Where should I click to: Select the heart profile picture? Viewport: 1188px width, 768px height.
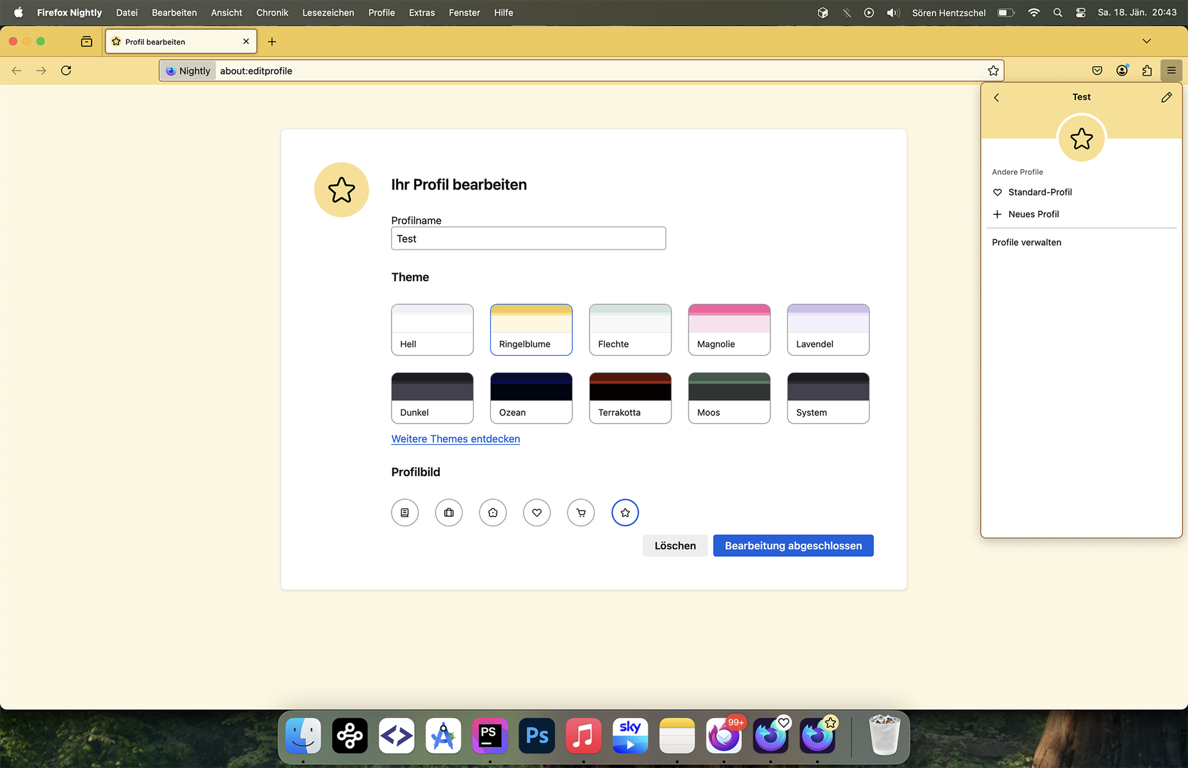pos(536,513)
